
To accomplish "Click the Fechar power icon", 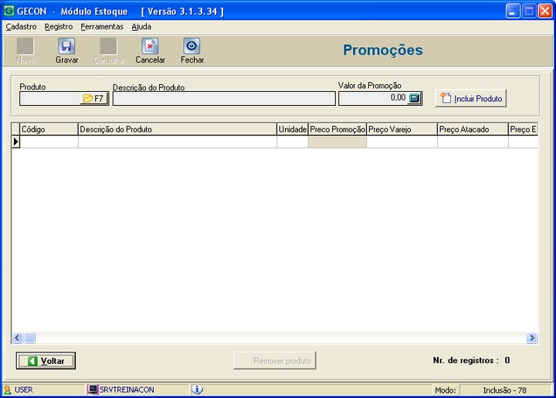I will (x=192, y=46).
